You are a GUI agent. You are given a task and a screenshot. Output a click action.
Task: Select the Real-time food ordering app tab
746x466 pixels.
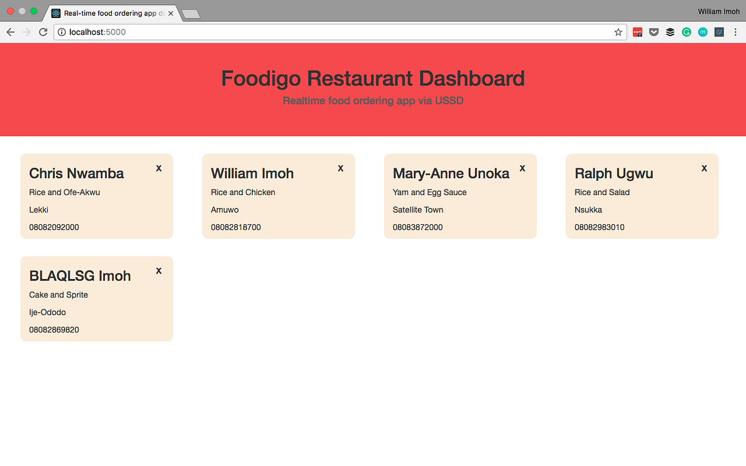click(112, 12)
